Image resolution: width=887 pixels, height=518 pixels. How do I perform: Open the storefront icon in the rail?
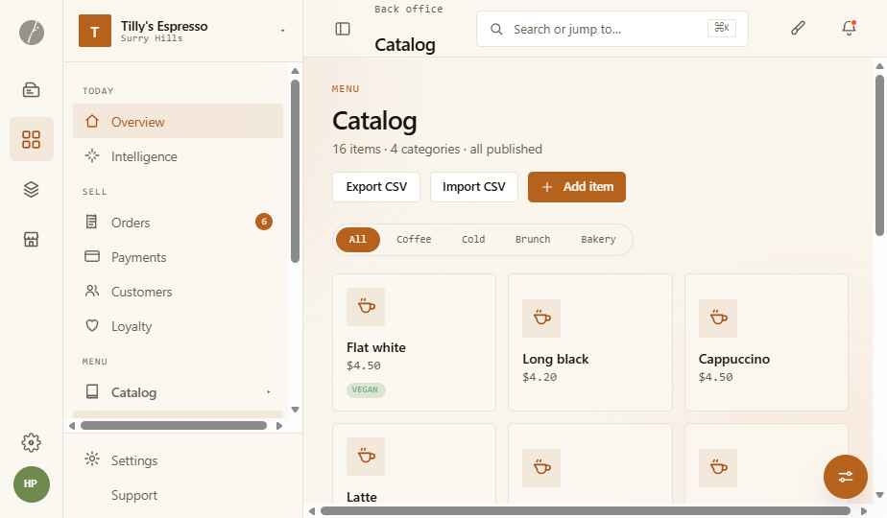tap(31, 239)
